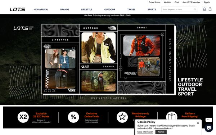Click the X2 points circle icon

(23, 117)
